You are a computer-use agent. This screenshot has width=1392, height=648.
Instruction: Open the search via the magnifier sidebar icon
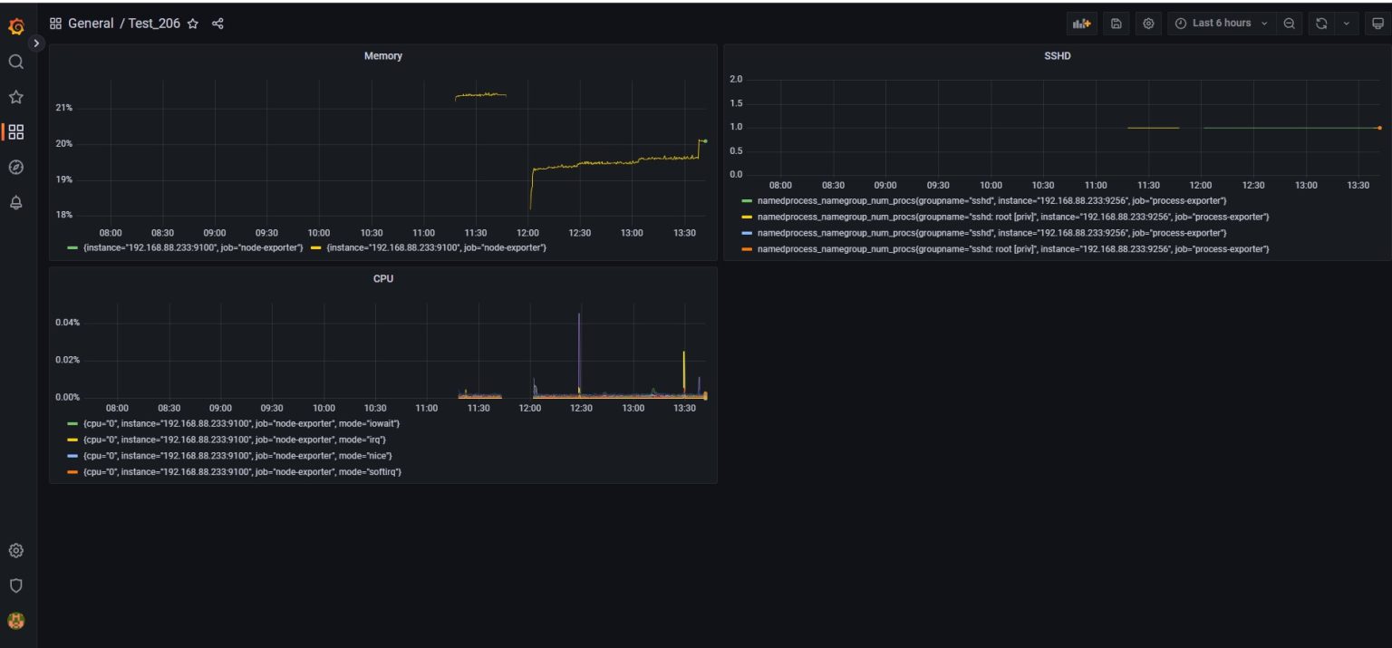(15, 62)
